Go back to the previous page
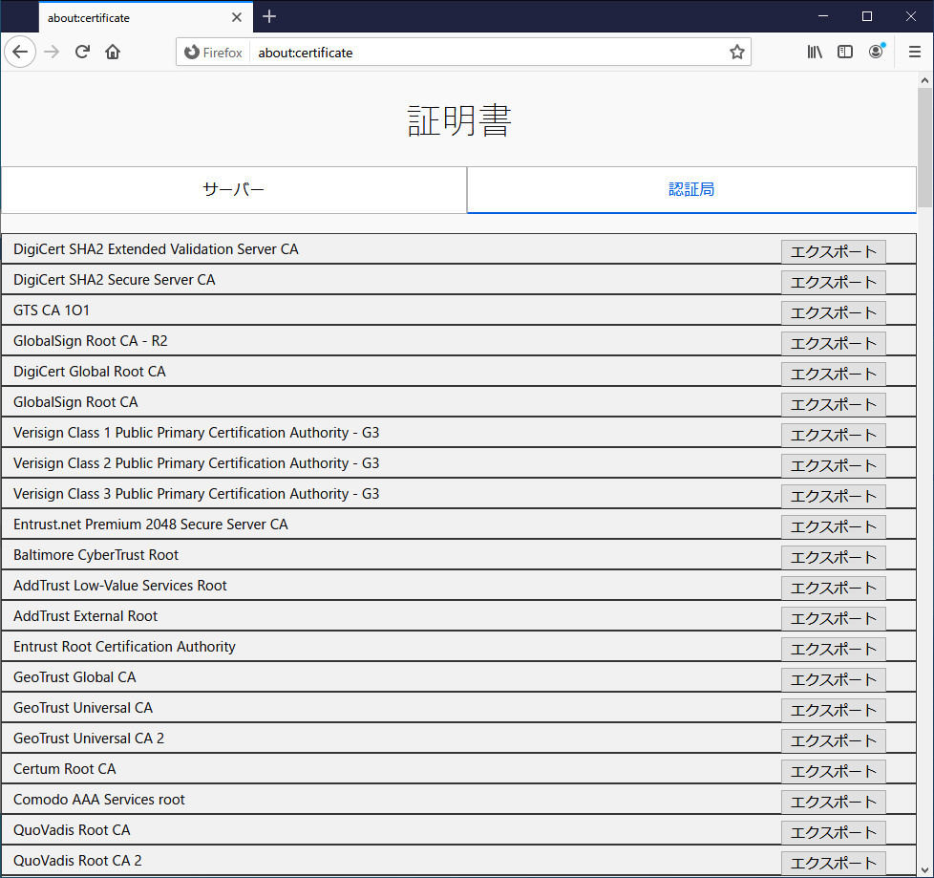Viewport: 934px width, 878px height. 20,52
